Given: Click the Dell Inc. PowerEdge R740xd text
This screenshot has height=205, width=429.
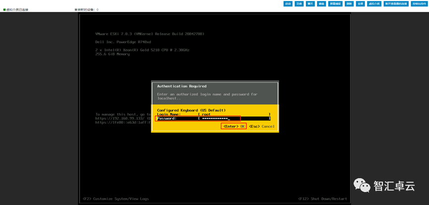Looking at the screenshot, I should pyautogui.click(x=123, y=42).
